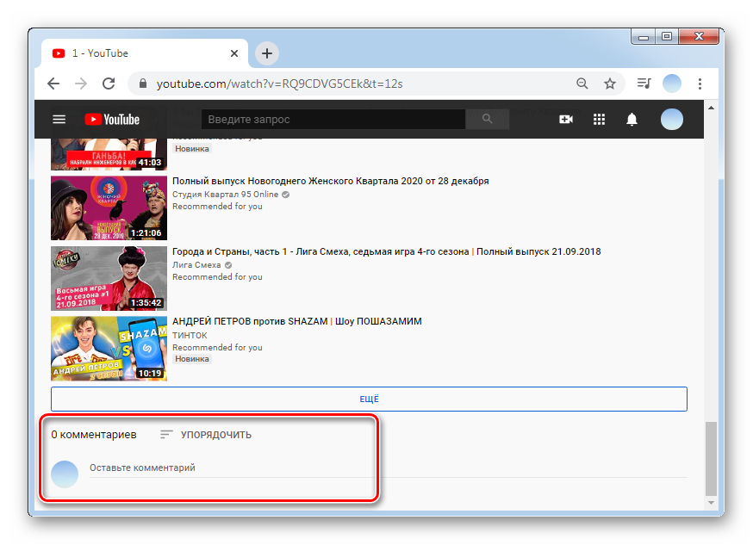This screenshot has height=545, width=753.
Task: Open the notifications bell
Action: [x=632, y=120]
